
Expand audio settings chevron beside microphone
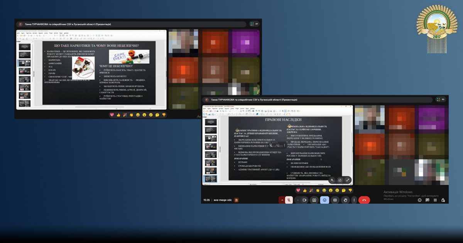[282, 200]
